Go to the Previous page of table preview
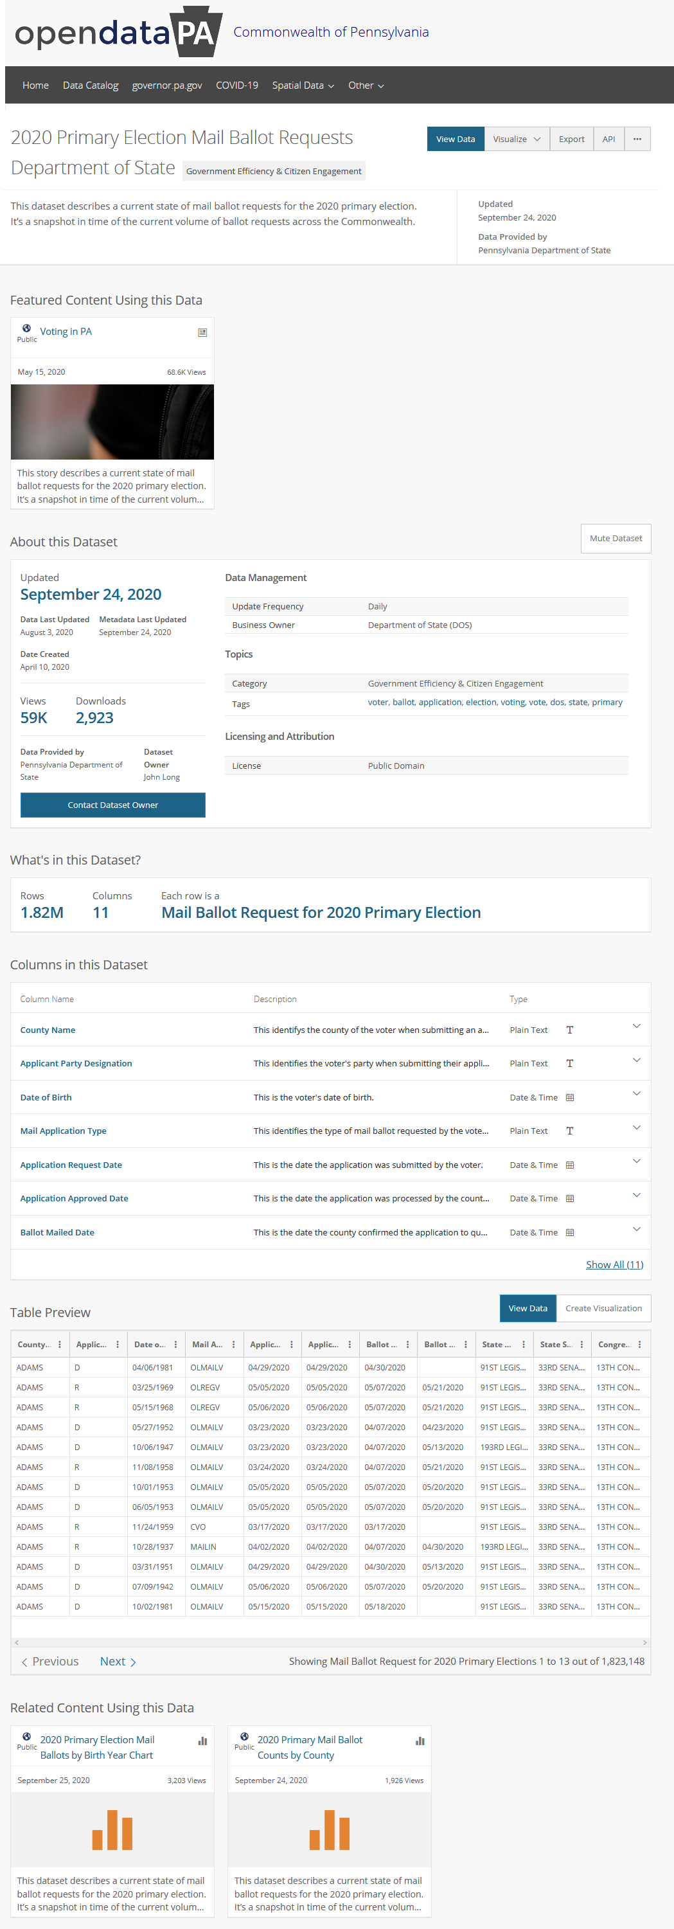The width and height of the screenshot is (674, 1929). click(x=50, y=1662)
